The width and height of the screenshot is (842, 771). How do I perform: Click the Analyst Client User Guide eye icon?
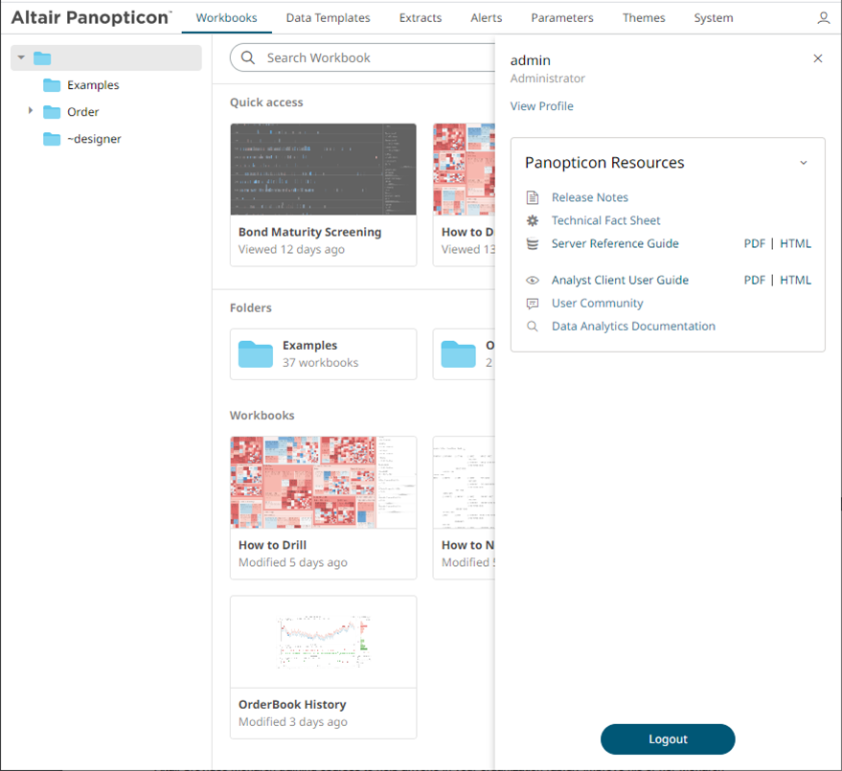coord(532,280)
